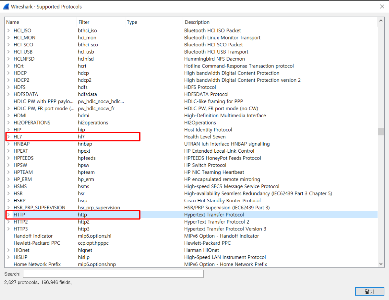Expand the HiQnet protocol entry
Viewport: 389px width, 300px height.
(9, 250)
